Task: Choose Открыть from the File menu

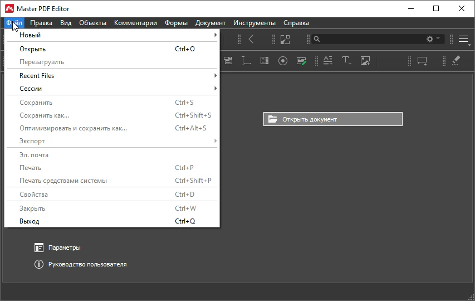Action: click(x=33, y=49)
